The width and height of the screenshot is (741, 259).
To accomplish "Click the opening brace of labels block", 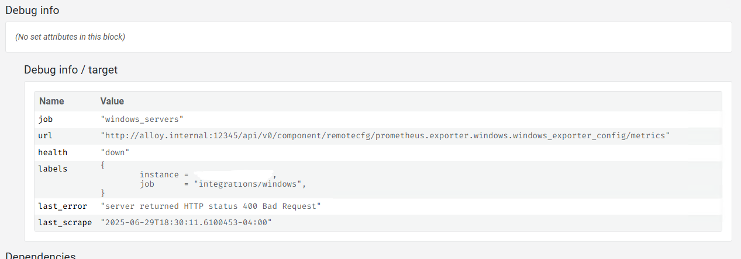I will [x=103, y=166].
